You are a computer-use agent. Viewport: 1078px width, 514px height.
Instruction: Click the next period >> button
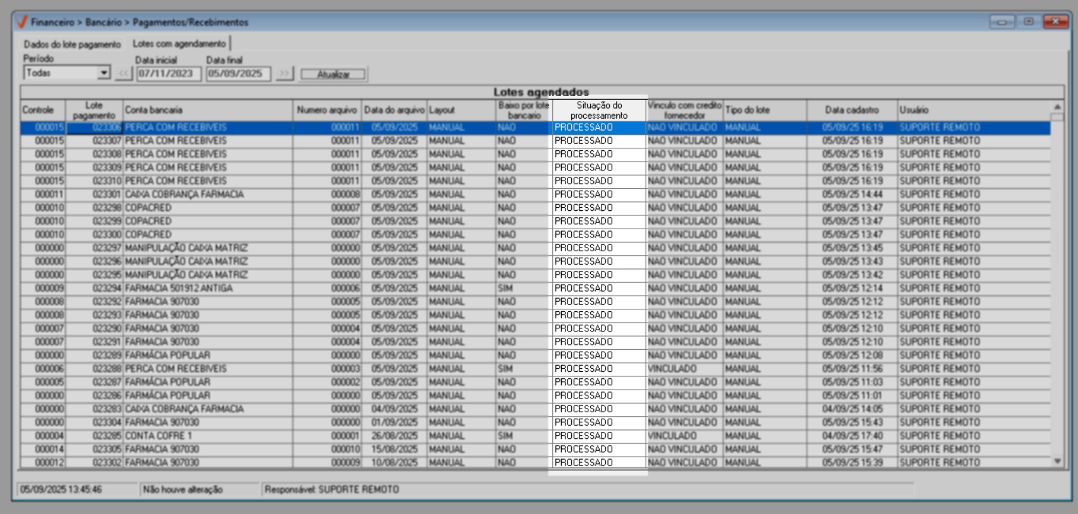coord(284,74)
